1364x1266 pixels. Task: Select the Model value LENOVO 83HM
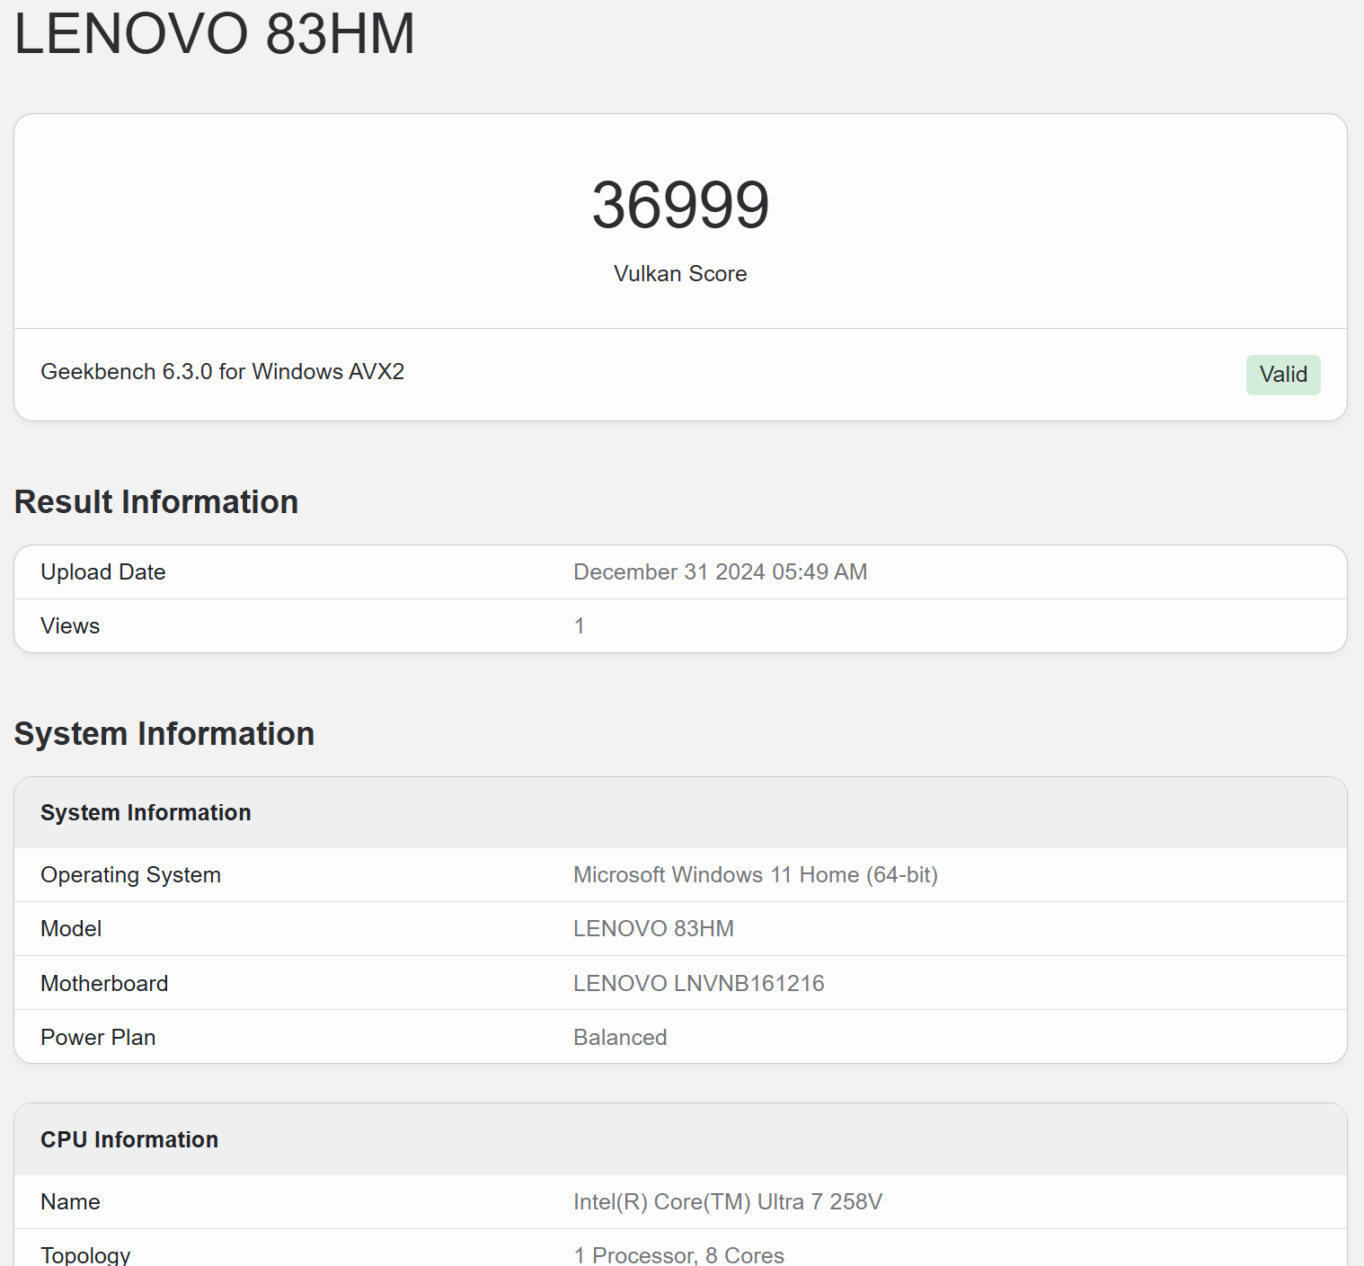(653, 928)
